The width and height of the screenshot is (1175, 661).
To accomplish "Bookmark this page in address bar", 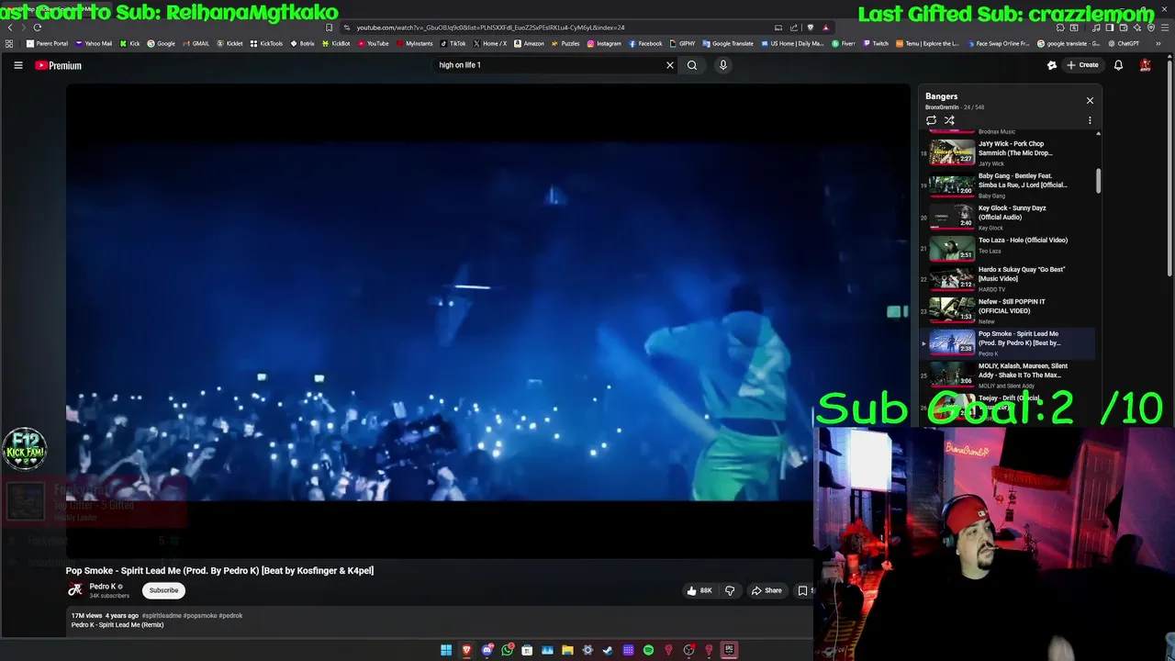I will [329, 28].
